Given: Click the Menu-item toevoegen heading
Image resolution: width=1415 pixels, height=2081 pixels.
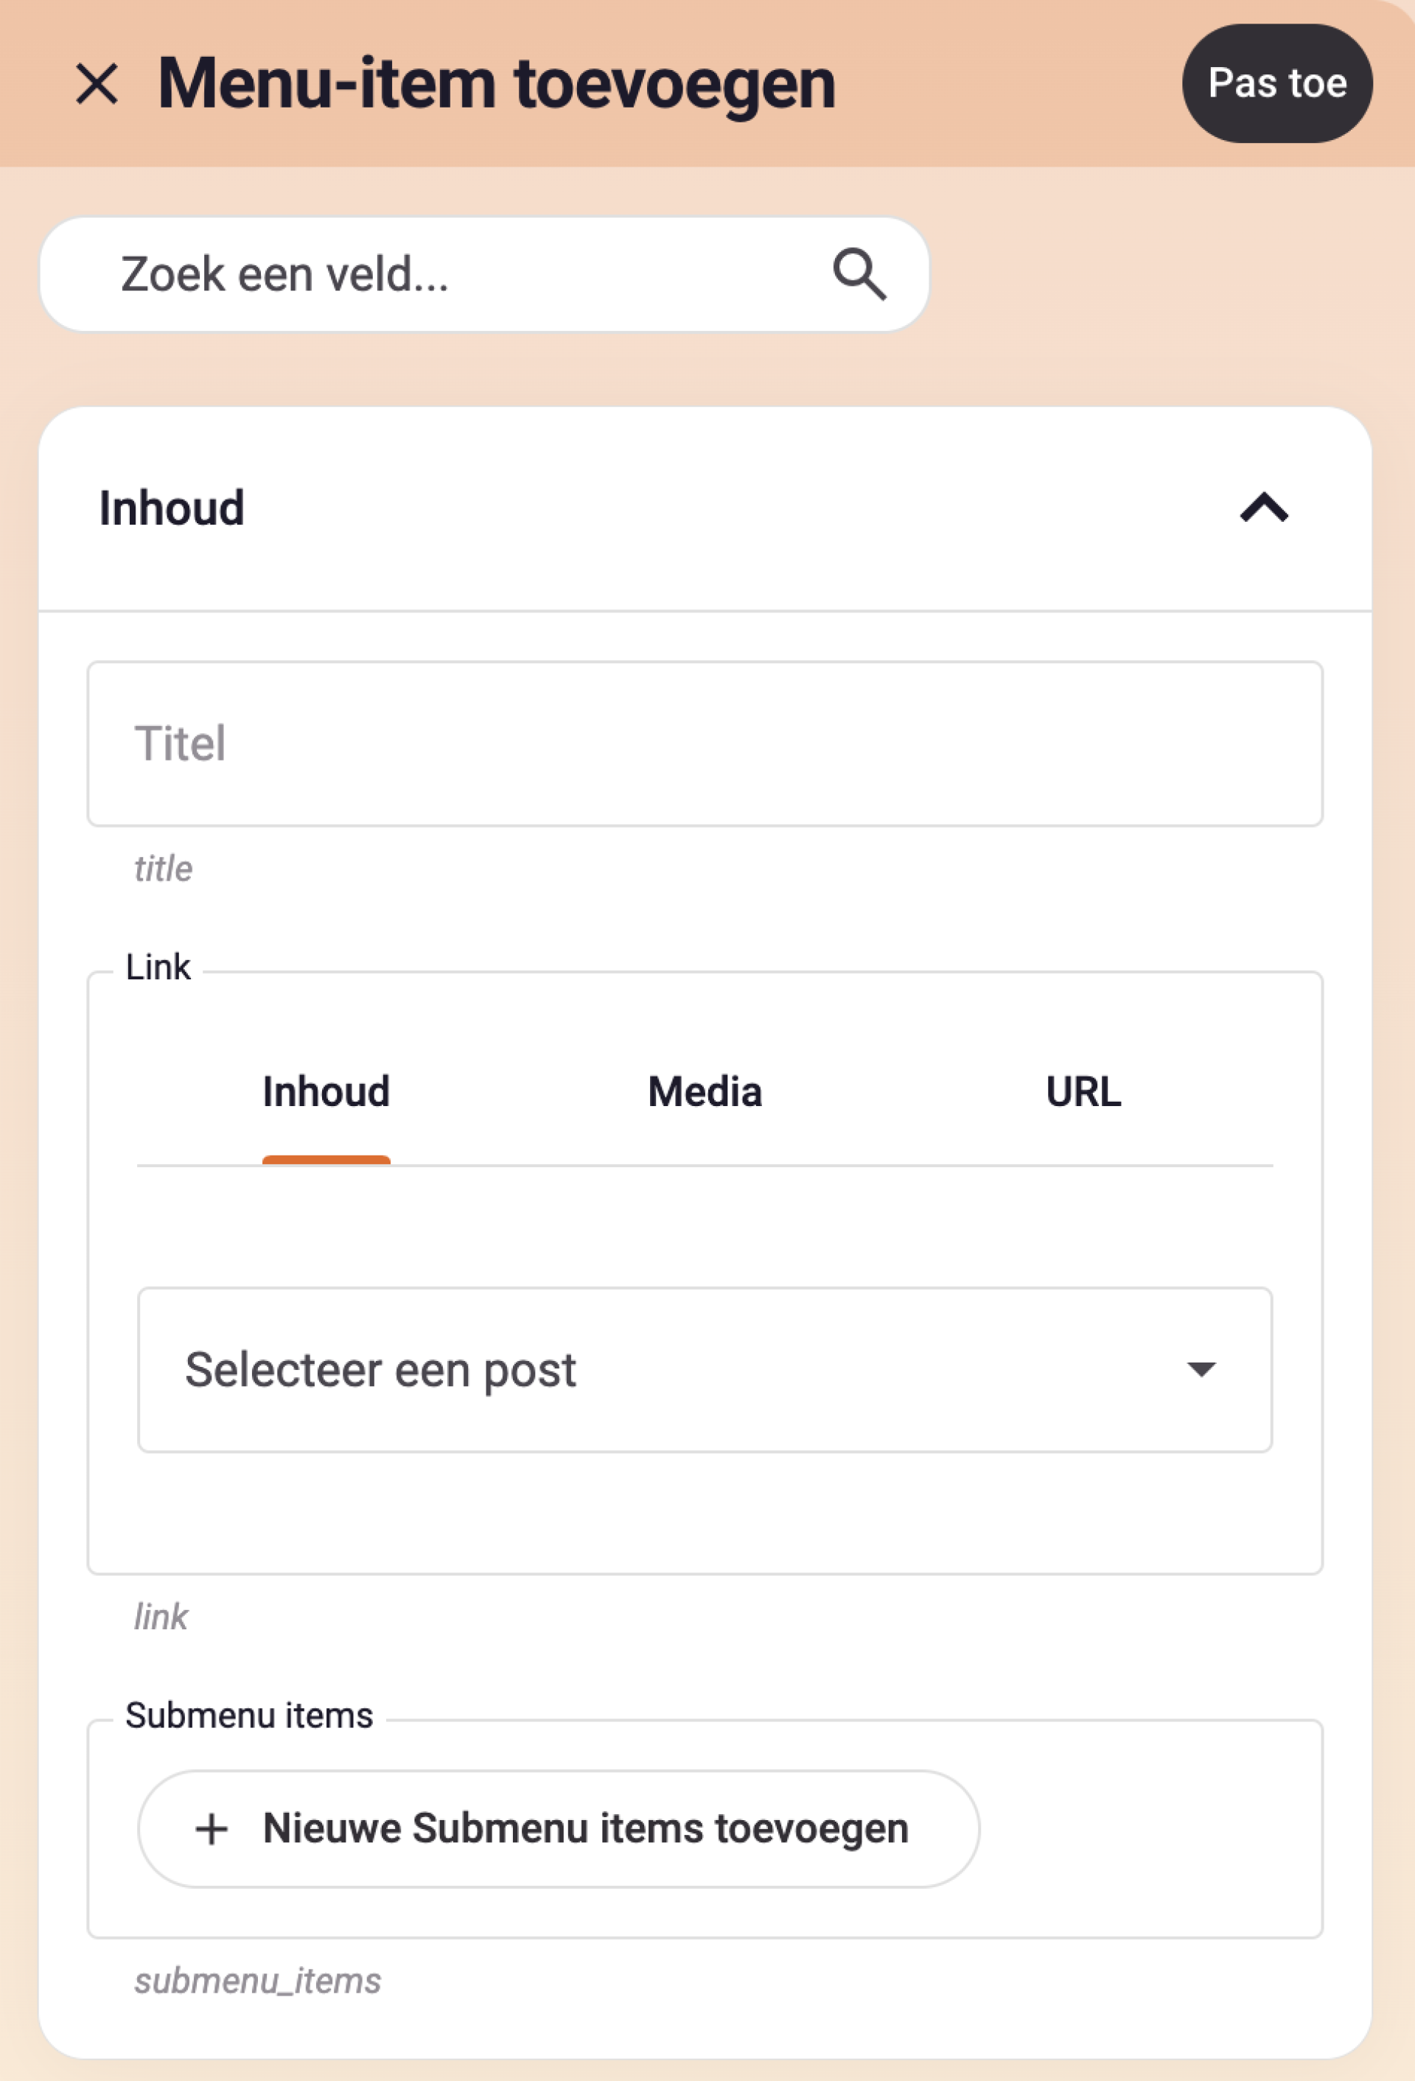Looking at the screenshot, I should tap(496, 83).
